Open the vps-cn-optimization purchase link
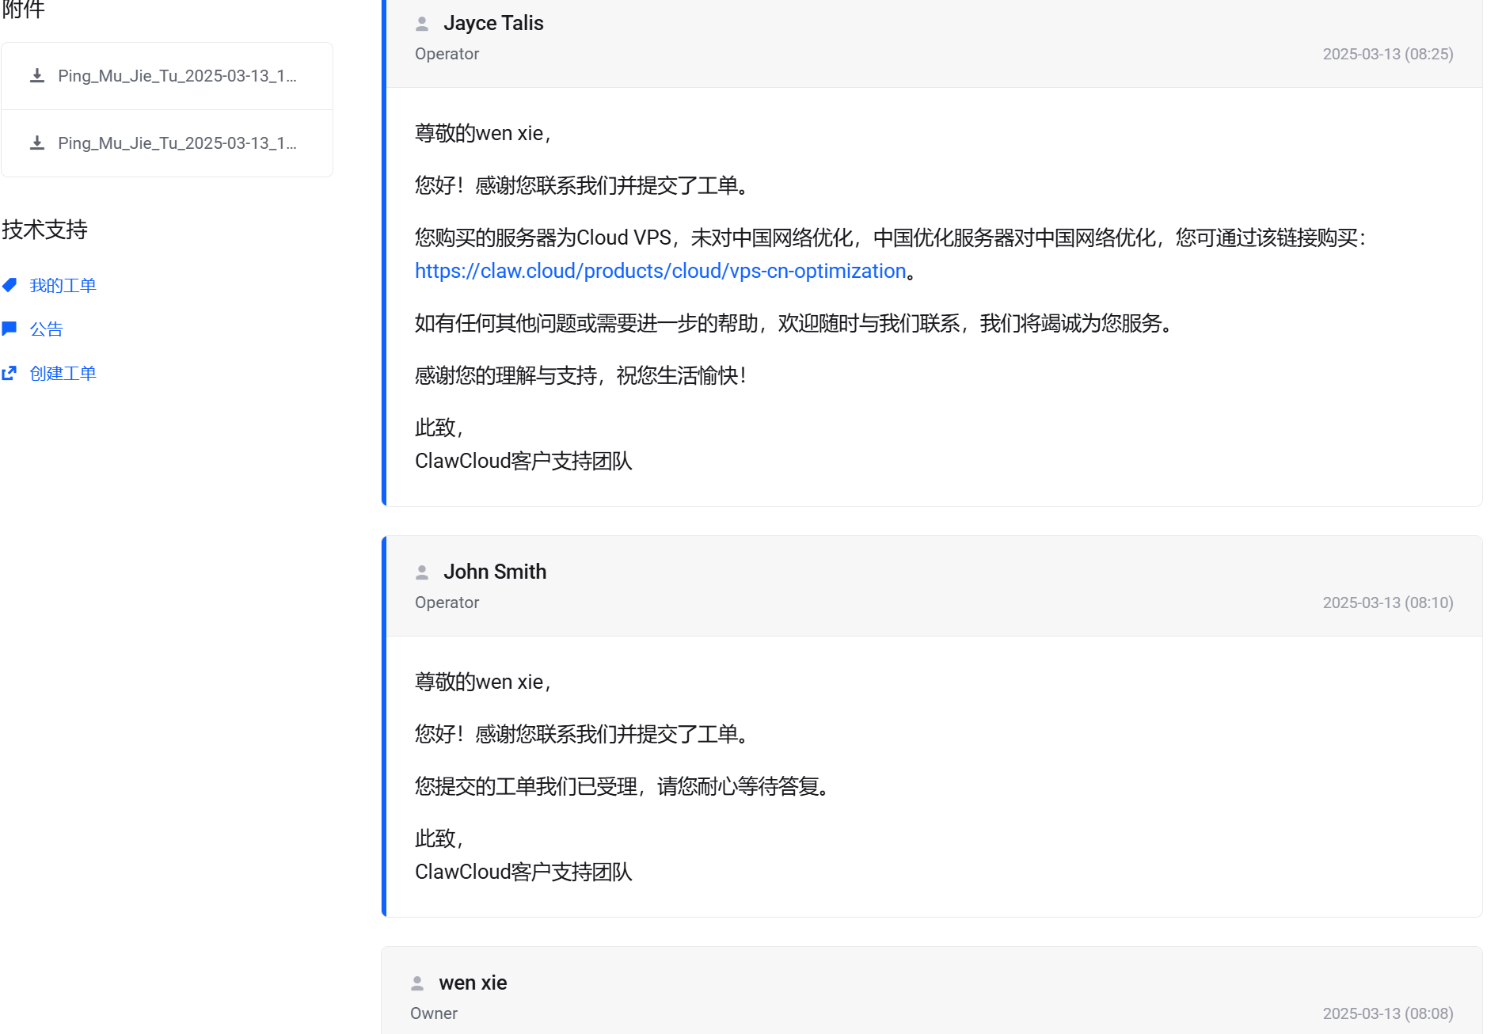The image size is (1502, 1034). (x=660, y=271)
